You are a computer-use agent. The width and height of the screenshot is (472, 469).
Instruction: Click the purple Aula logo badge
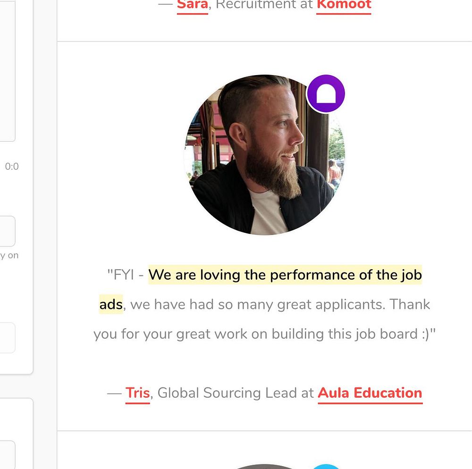(326, 94)
